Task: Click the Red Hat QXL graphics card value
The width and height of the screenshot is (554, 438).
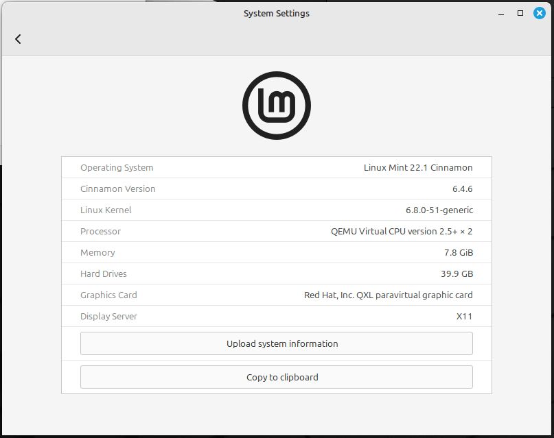Action: (388, 295)
